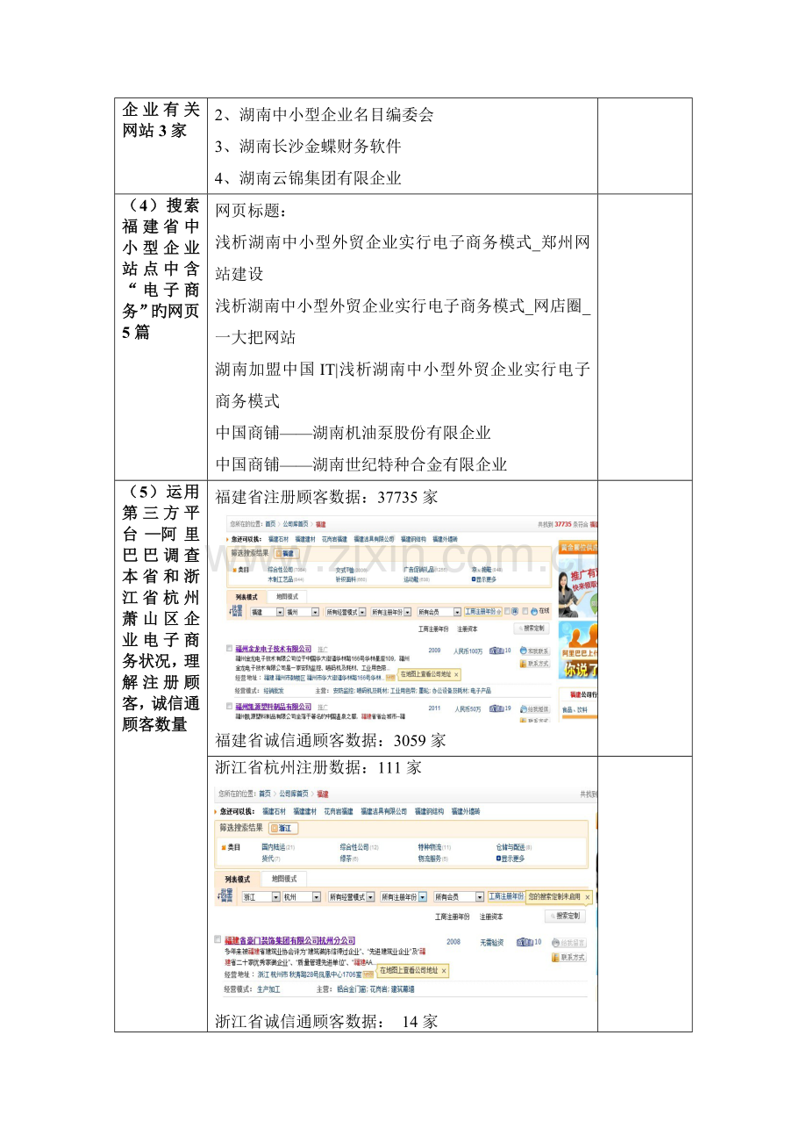807x1143 pixels.
Task: Open the 福建 province dropdown in Fujian screenshot
Action: point(267,612)
